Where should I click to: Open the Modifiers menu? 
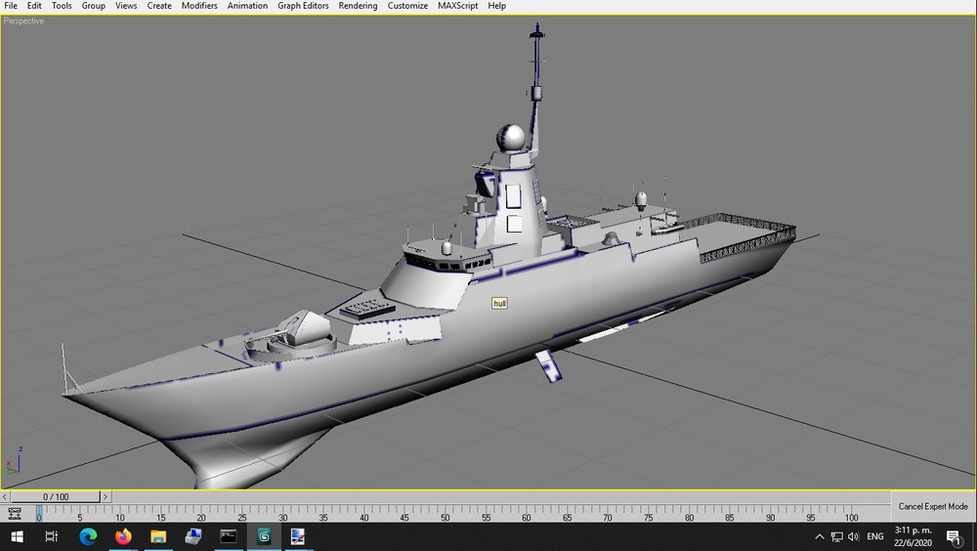point(199,6)
